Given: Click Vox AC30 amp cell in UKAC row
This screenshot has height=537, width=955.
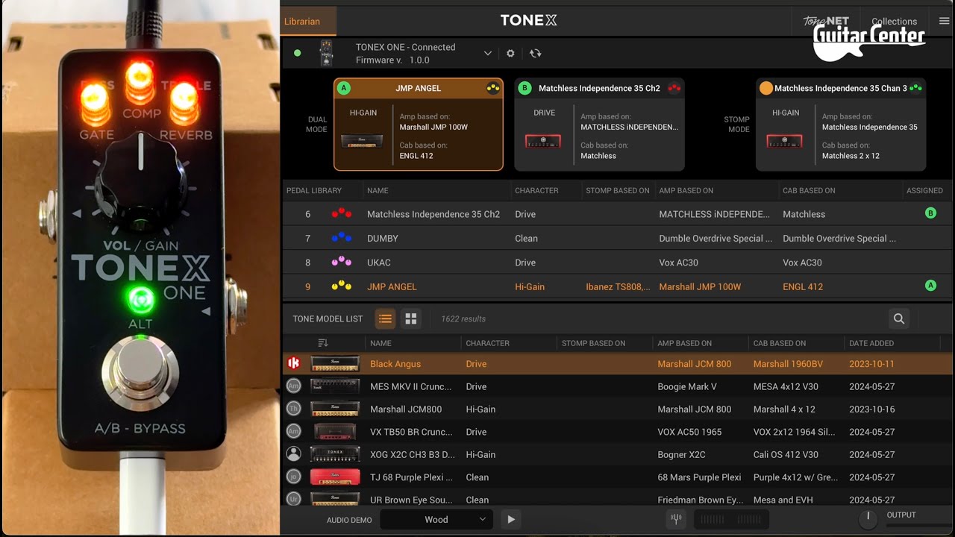Looking at the screenshot, I should click(678, 262).
